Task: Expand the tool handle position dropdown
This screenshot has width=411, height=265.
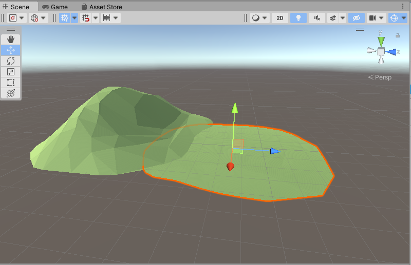Action: click(22, 18)
